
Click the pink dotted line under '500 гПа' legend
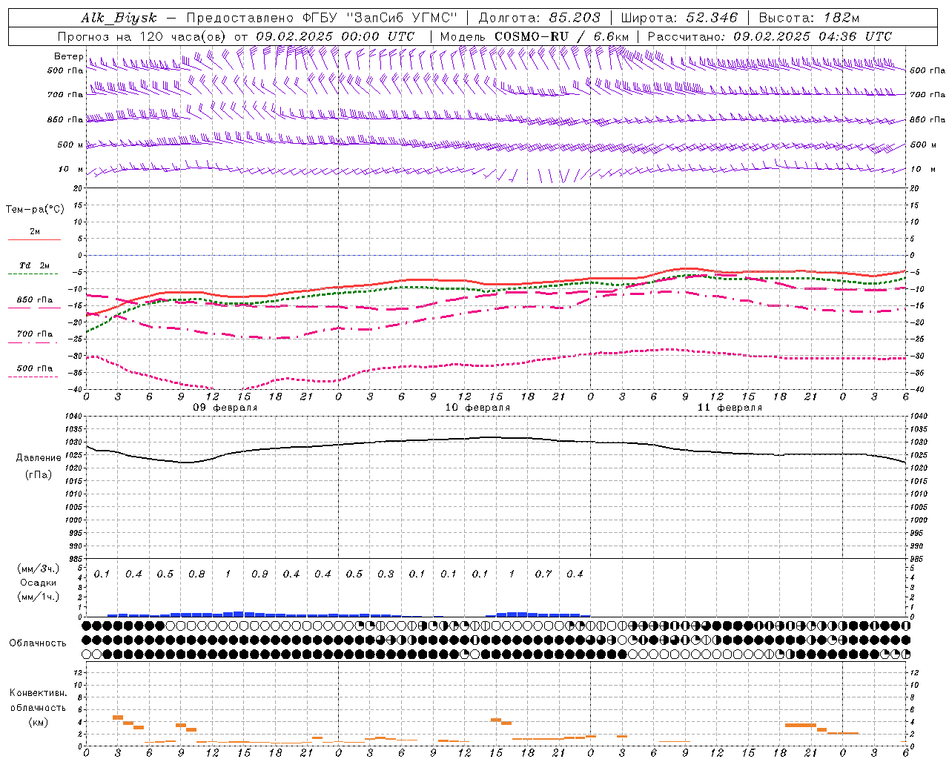click(x=33, y=377)
